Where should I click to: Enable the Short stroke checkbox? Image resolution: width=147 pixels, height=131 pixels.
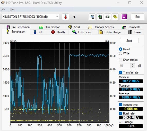(120, 60)
